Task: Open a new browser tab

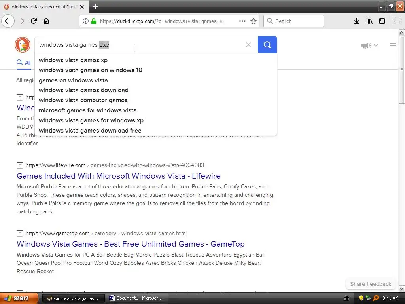Action: click(x=95, y=6)
